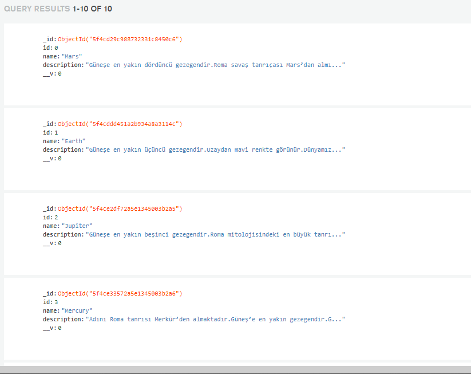Click the id: 3 field value
The width and height of the screenshot is (471, 374).
(x=56, y=302)
